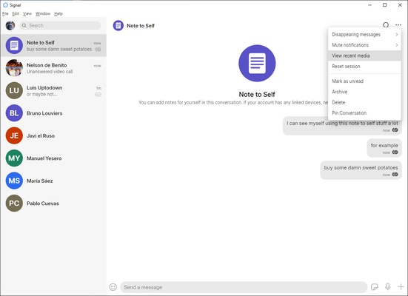Viewport: 408px width, 296px height.
Task: Click read-status icon on sweet potatoes bubble
Action: pyautogui.click(x=395, y=175)
